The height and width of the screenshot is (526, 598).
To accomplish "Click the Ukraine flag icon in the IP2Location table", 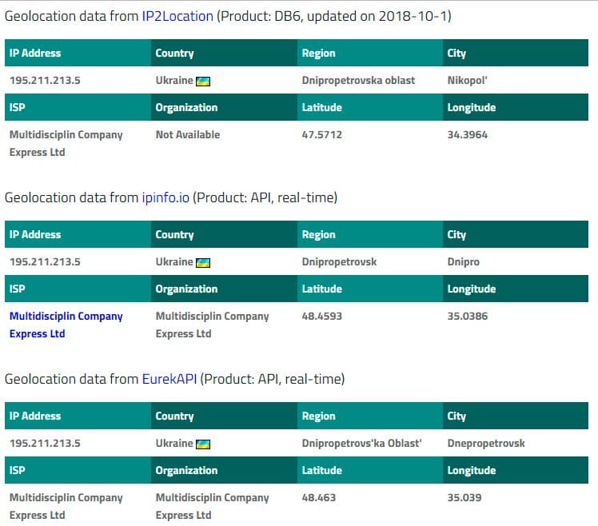I will pyautogui.click(x=203, y=82).
